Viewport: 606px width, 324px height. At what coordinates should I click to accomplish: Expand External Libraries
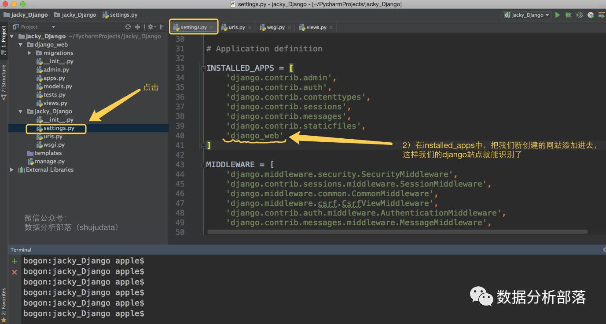coord(12,170)
